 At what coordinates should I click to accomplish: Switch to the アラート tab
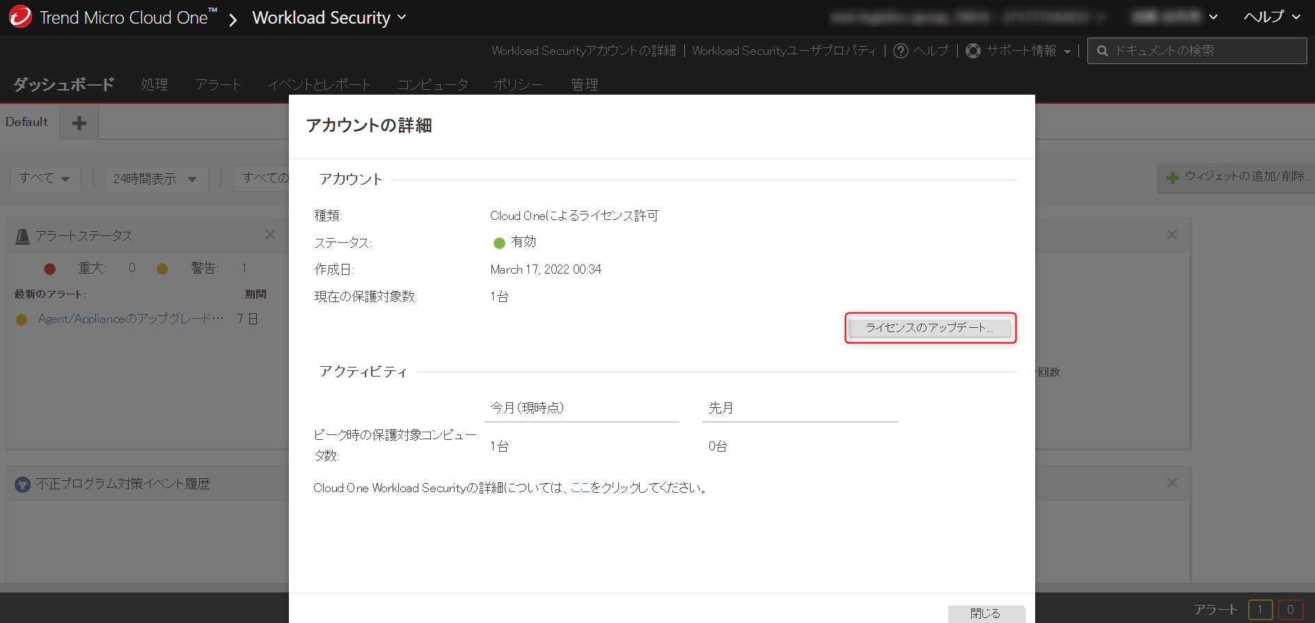(218, 84)
